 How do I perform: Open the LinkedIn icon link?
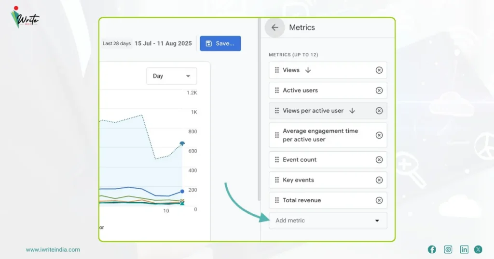point(464,249)
